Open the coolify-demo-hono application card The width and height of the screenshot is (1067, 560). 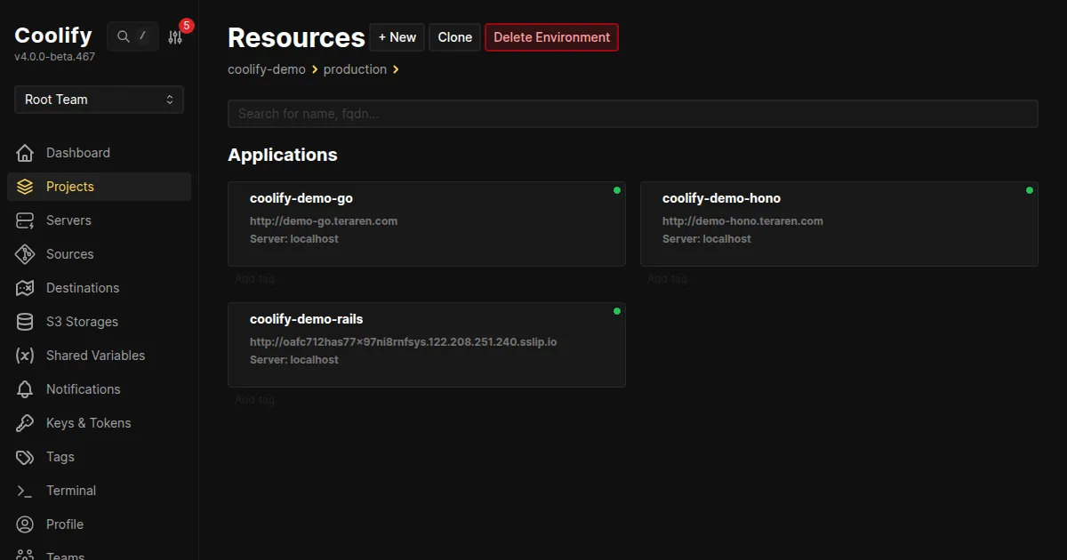pyautogui.click(x=838, y=224)
